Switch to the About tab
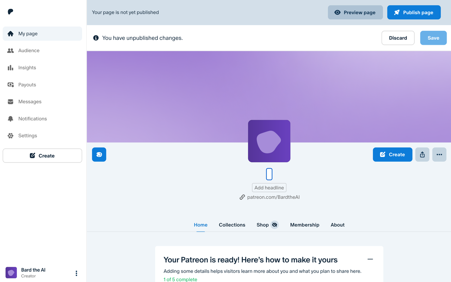The width and height of the screenshot is (451, 282). [338, 225]
